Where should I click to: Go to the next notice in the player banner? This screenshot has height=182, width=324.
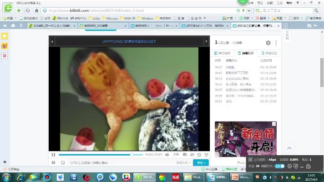[206, 41]
